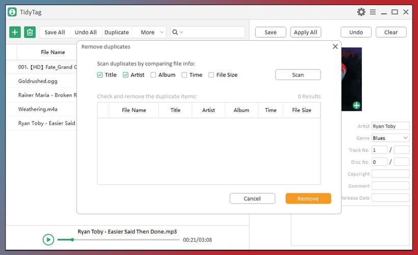This screenshot has width=418, height=255.
Task: Click the Release Date field
Action: 390,198
